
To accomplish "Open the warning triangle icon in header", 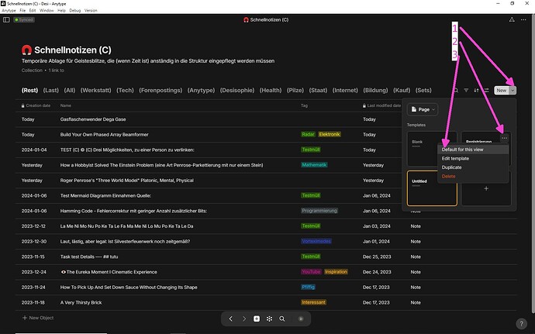I will [512, 20].
